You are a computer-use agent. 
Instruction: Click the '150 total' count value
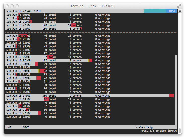click(49, 29)
